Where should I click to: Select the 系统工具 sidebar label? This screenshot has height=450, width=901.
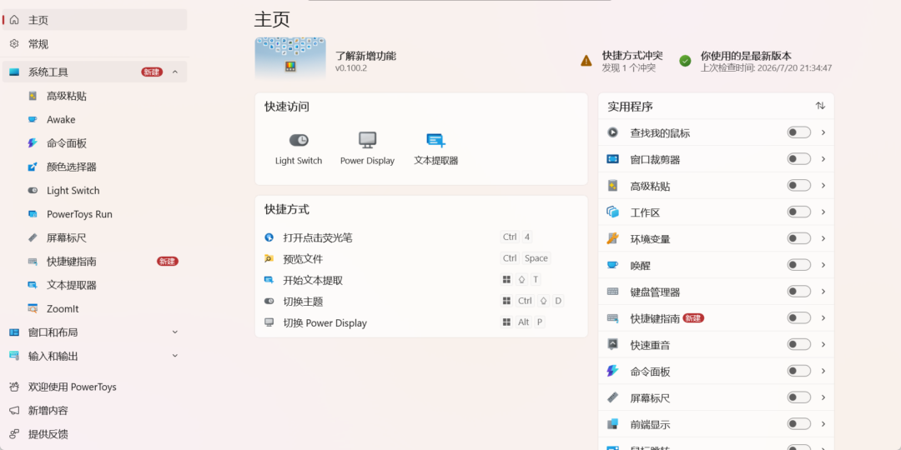click(x=48, y=72)
